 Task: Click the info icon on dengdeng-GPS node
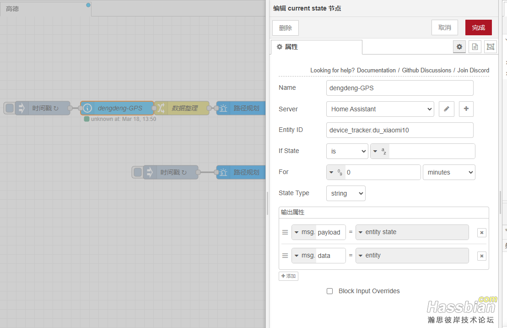(87, 108)
